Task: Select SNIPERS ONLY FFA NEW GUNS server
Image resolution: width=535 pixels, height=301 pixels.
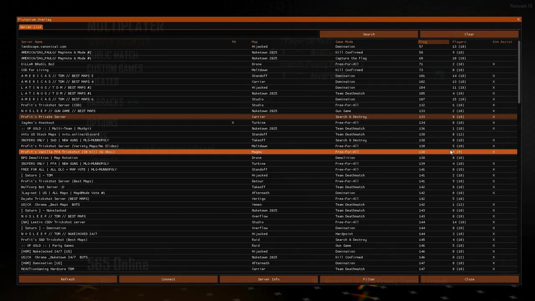Action: (268, 163)
